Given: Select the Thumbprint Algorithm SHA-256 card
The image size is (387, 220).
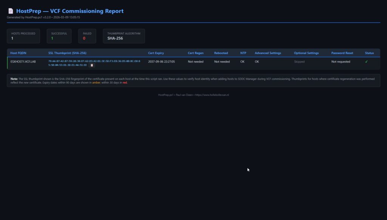Looking at the screenshot, I should click(x=124, y=36).
